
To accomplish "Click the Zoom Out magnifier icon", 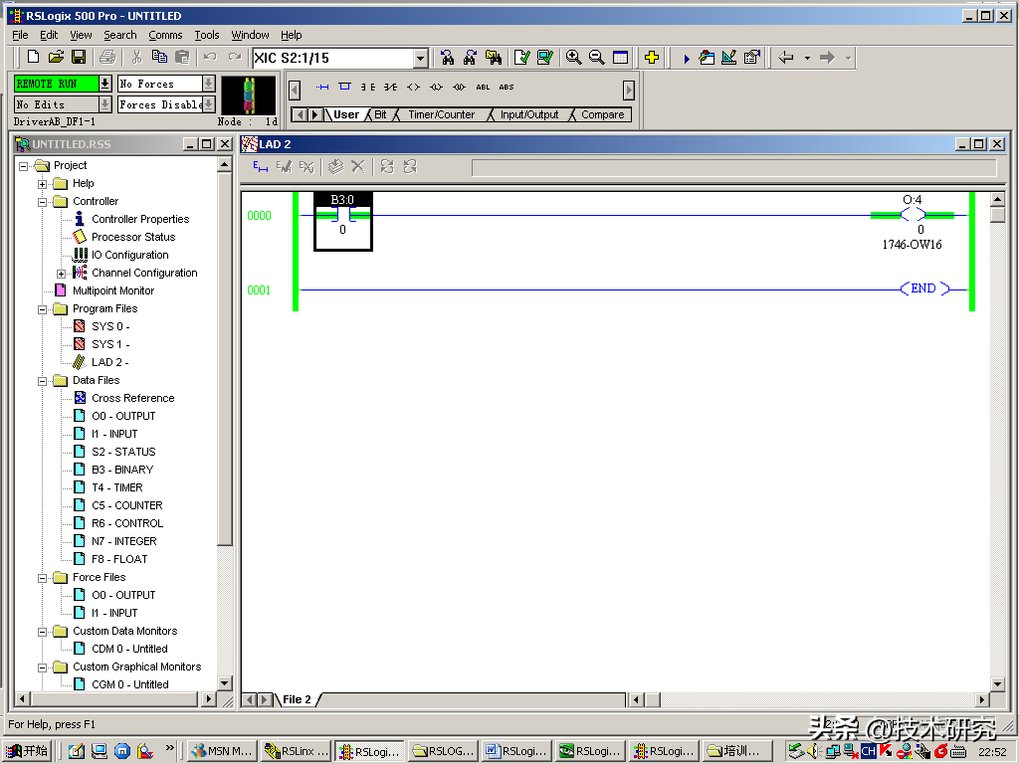I will pyautogui.click(x=597, y=58).
